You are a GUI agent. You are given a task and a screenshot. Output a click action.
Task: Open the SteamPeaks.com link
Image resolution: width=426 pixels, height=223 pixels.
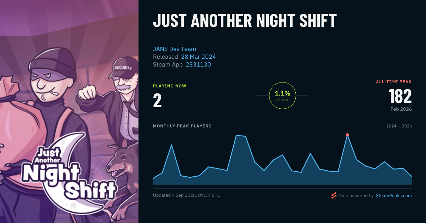click(x=394, y=195)
